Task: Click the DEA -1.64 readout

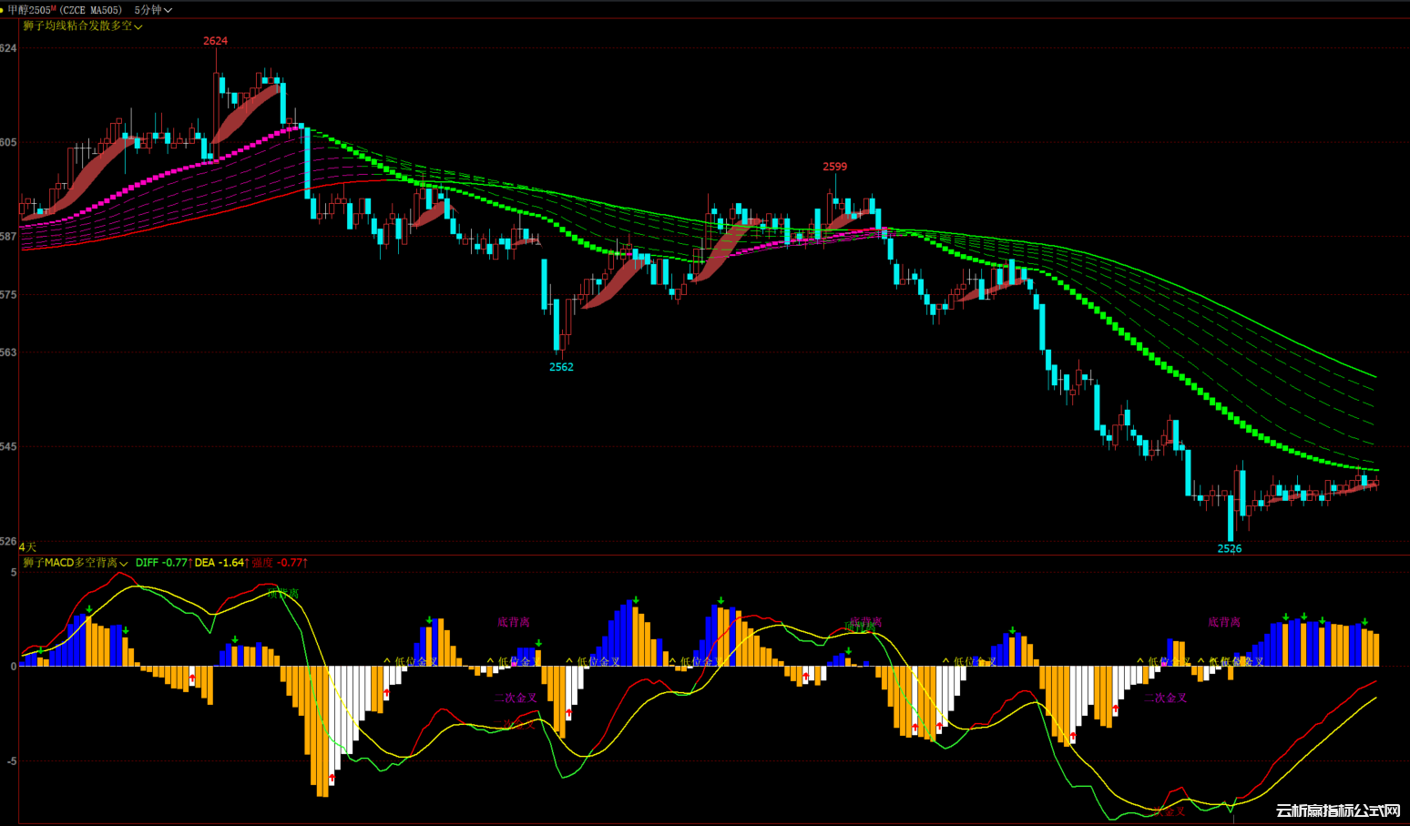Action: point(219,563)
